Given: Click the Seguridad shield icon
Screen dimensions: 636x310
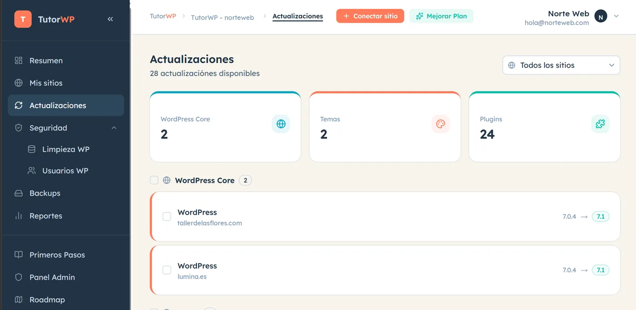Looking at the screenshot, I should [x=19, y=128].
